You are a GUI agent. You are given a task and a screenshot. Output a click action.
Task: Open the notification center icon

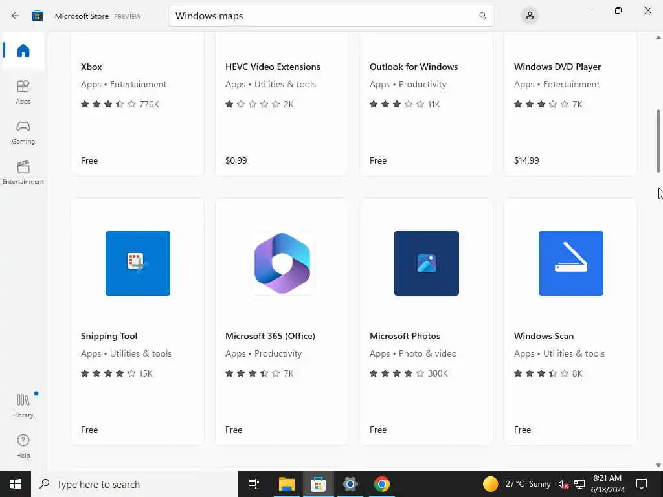[642, 484]
